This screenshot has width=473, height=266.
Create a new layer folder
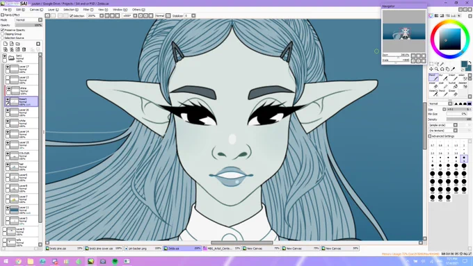[x=18, y=44]
